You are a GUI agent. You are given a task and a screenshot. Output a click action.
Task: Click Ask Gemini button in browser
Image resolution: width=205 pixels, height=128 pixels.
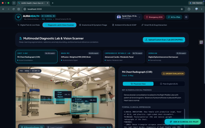click(x=196, y=3)
